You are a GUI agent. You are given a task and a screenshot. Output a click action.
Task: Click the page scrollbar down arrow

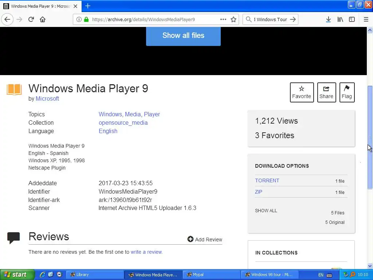point(370,266)
